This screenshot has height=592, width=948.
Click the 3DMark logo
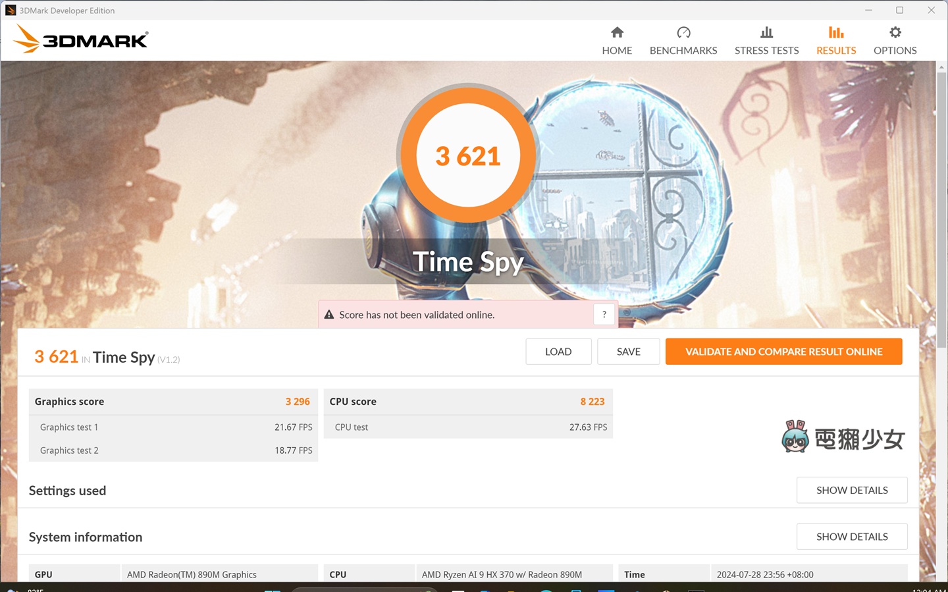[80, 39]
